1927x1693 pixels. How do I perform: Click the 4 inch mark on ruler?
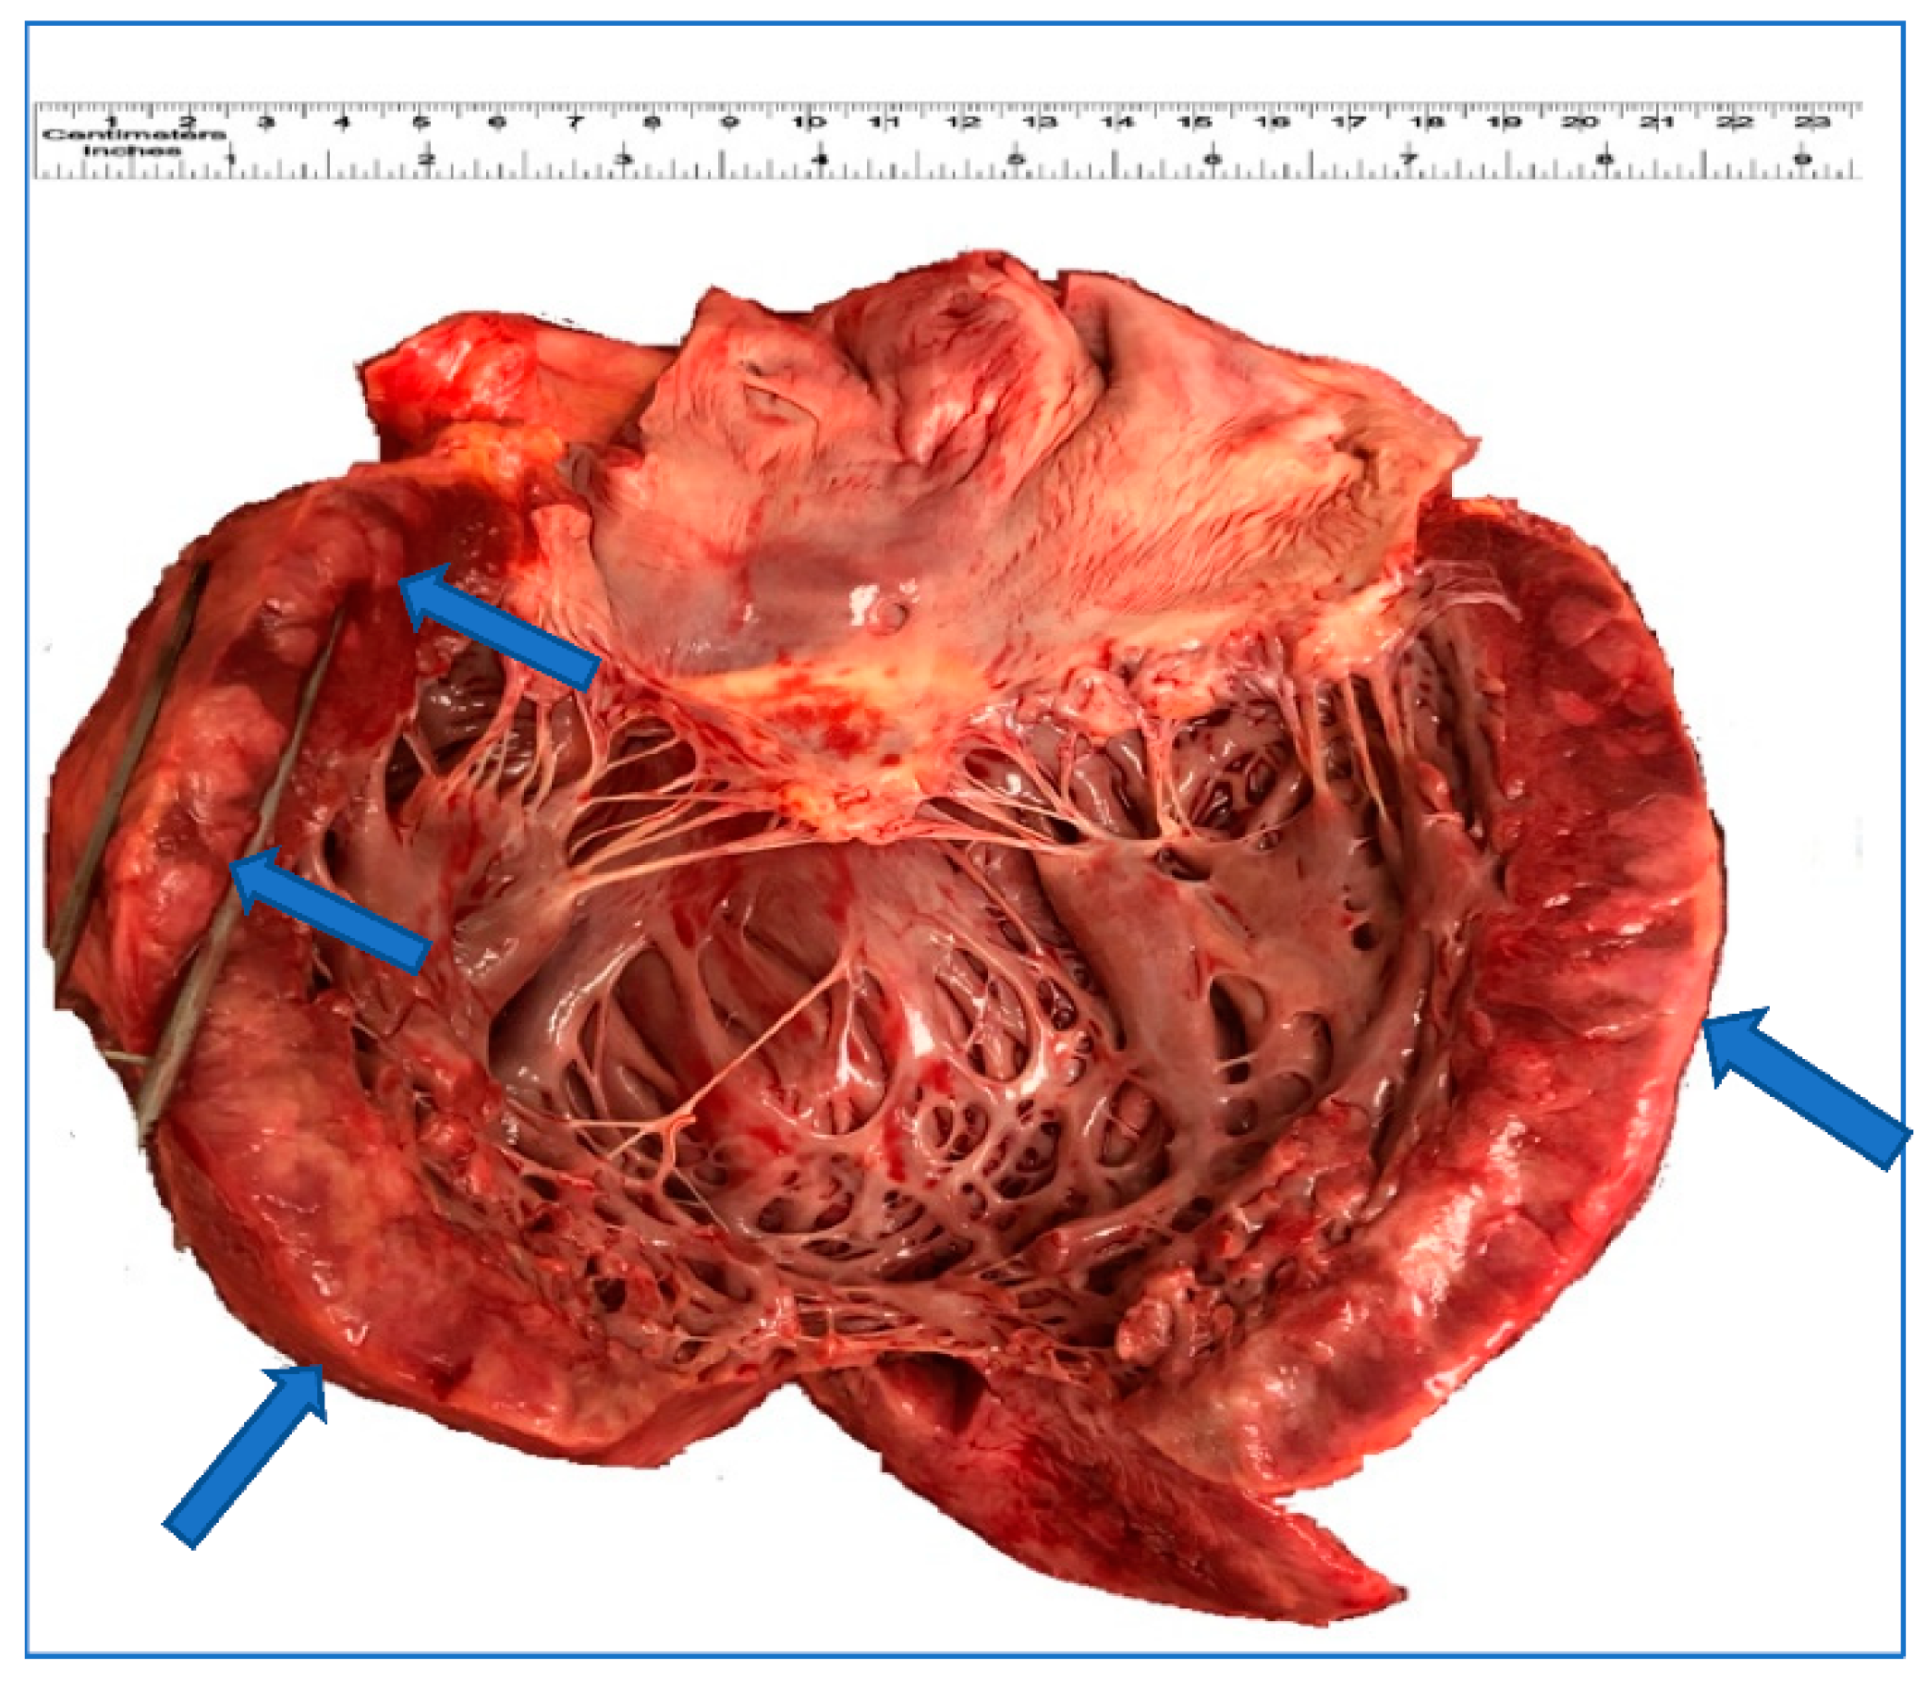coord(821,158)
